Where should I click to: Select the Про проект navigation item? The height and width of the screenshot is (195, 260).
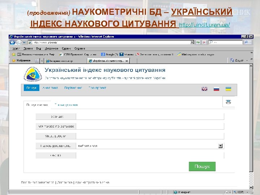(x=97, y=88)
